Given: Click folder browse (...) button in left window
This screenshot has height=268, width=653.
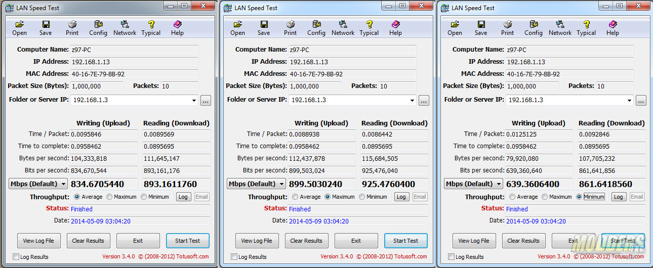Looking at the screenshot, I should 206,100.
